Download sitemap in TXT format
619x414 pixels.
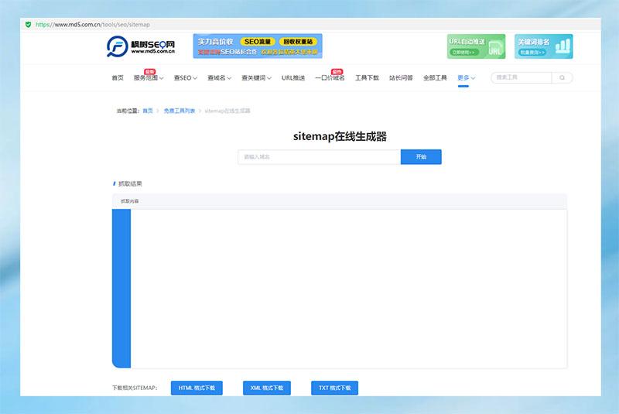334,388
